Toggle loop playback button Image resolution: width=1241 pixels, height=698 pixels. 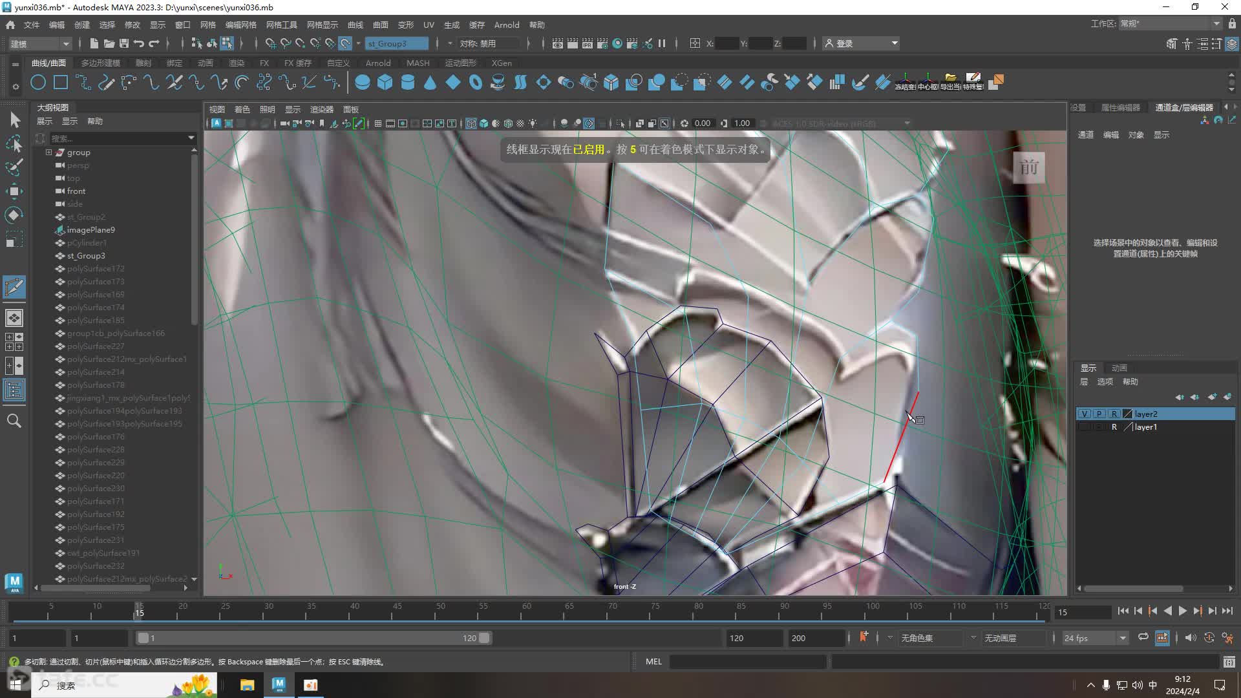(x=1143, y=638)
